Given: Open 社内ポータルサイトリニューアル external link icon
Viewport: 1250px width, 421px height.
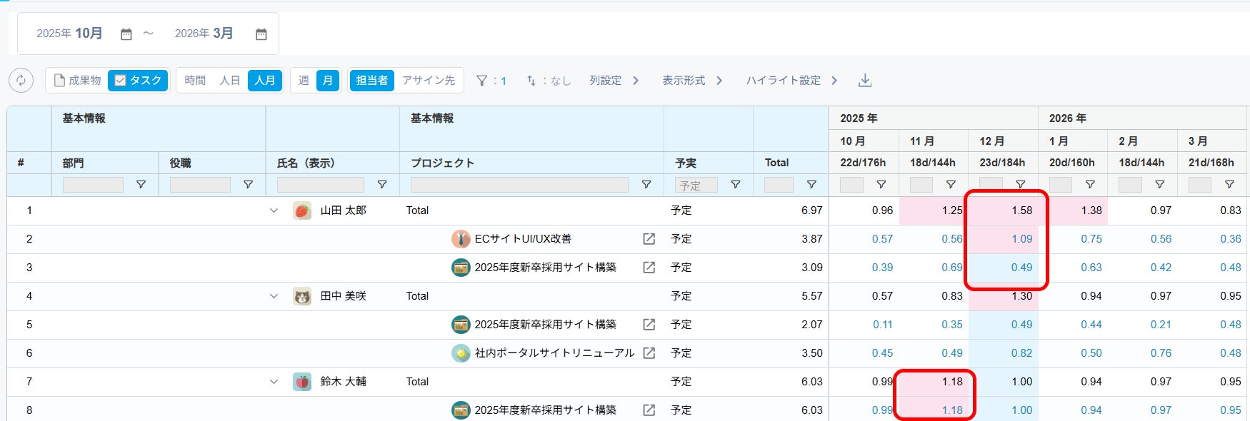Looking at the screenshot, I should click(x=649, y=353).
